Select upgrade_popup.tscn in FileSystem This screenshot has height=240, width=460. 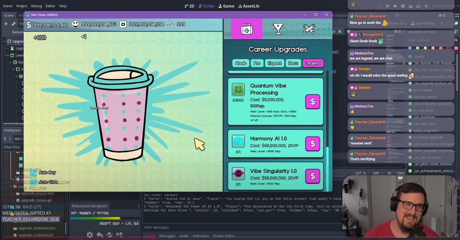pos(38,193)
